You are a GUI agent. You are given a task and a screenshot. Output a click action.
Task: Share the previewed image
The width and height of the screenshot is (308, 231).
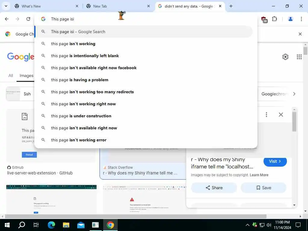point(214,188)
